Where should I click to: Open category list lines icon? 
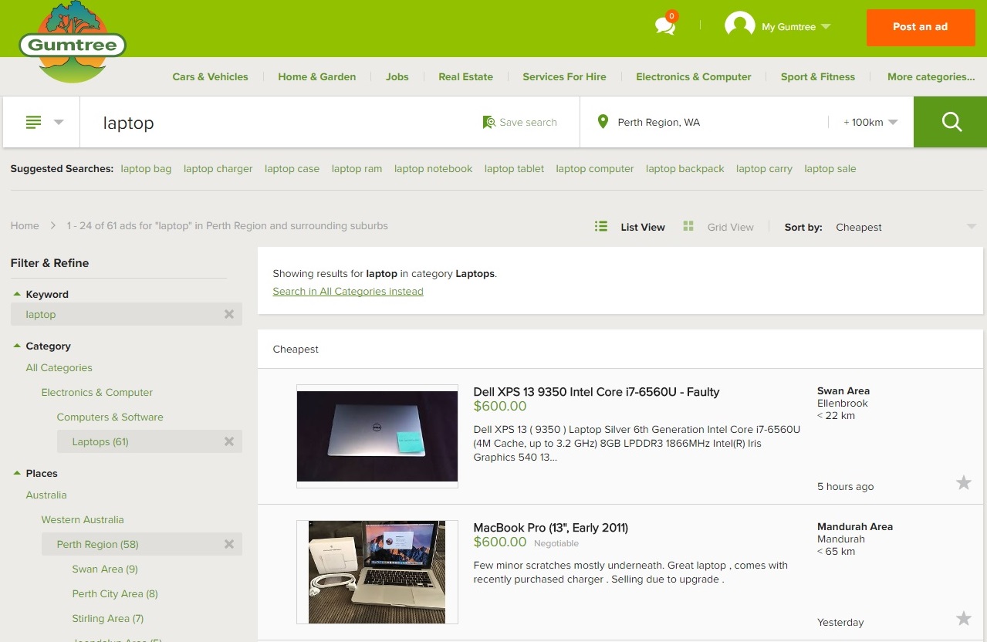[33, 122]
